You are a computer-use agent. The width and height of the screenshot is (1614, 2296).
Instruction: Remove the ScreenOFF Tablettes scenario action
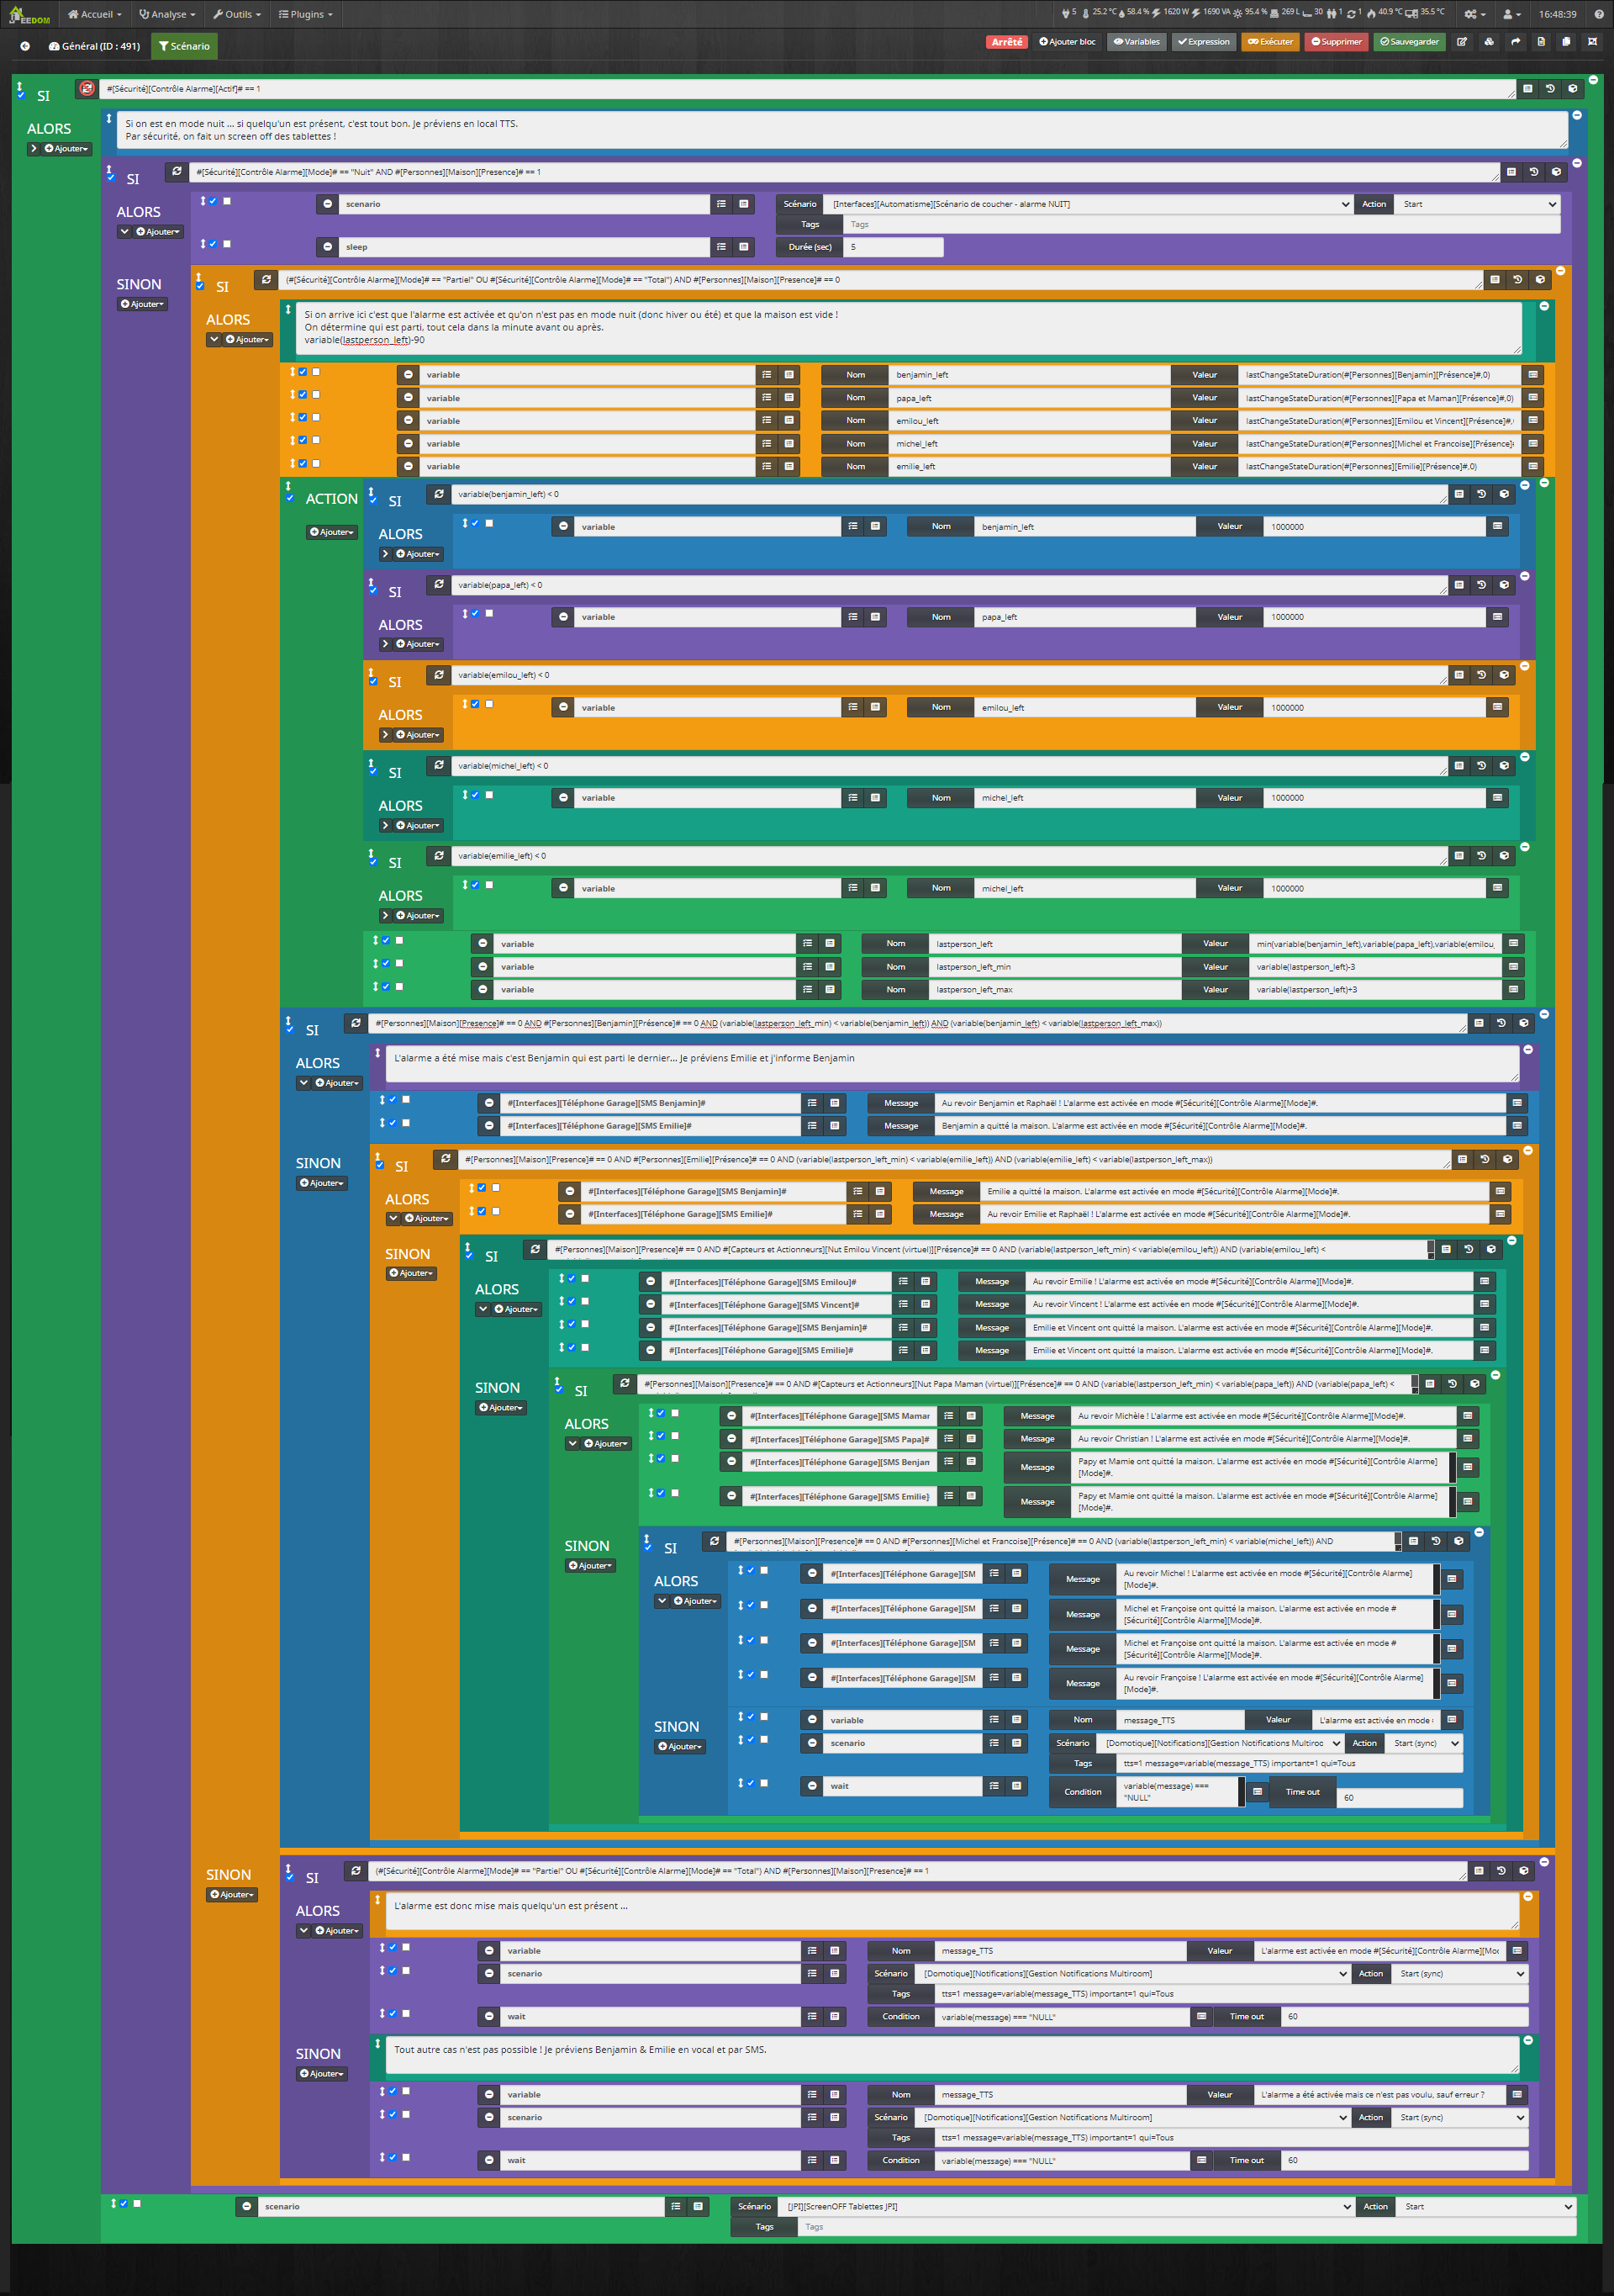pyautogui.click(x=247, y=2206)
